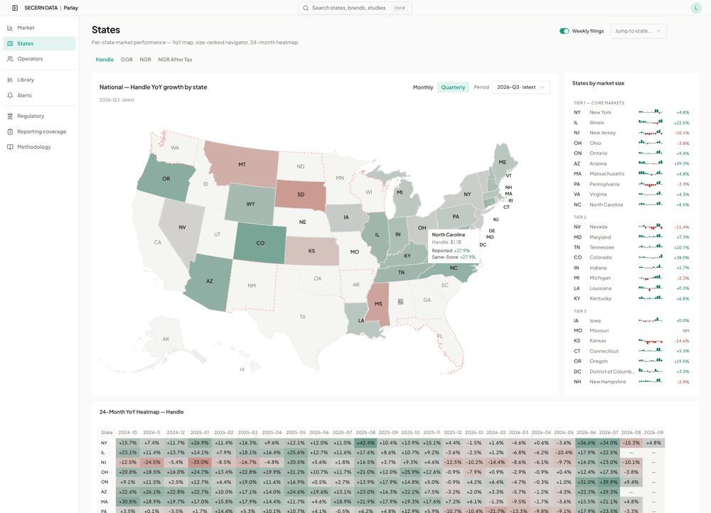This screenshot has width=711, height=513.
Task: Click the search states, brands, studies field
Action: [355, 8]
